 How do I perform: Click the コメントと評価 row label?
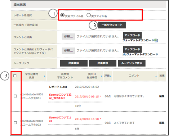23,37
